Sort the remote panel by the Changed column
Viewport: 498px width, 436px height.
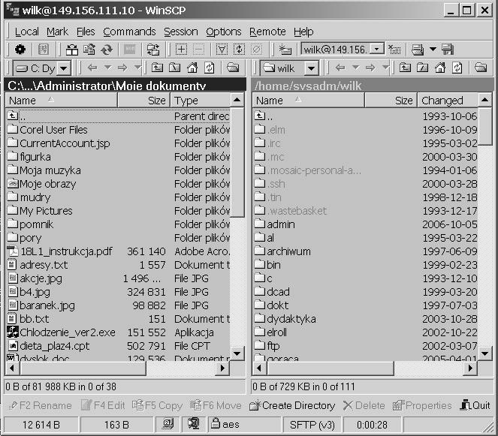(447, 101)
